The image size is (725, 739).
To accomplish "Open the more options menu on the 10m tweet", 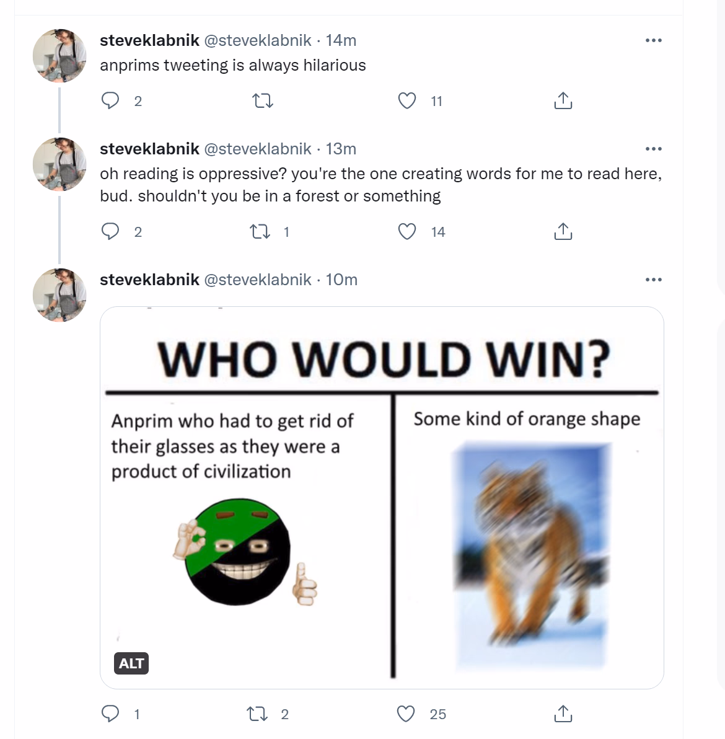I will point(654,280).
